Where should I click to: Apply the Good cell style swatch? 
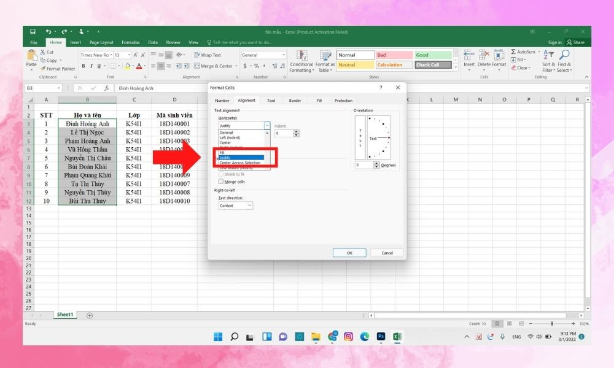tap(433, 55)
